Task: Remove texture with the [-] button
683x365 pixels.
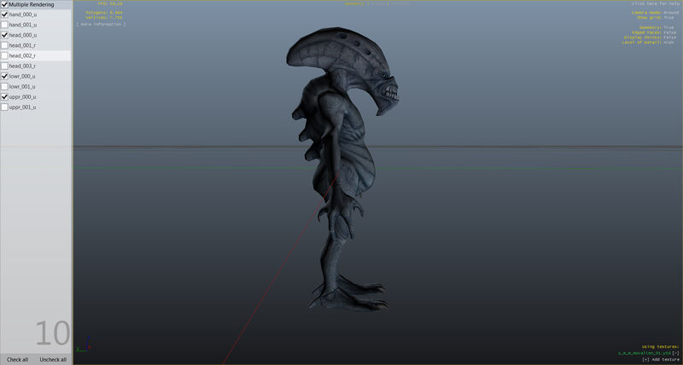Action: pyautogui.click(x=675, y=353)
